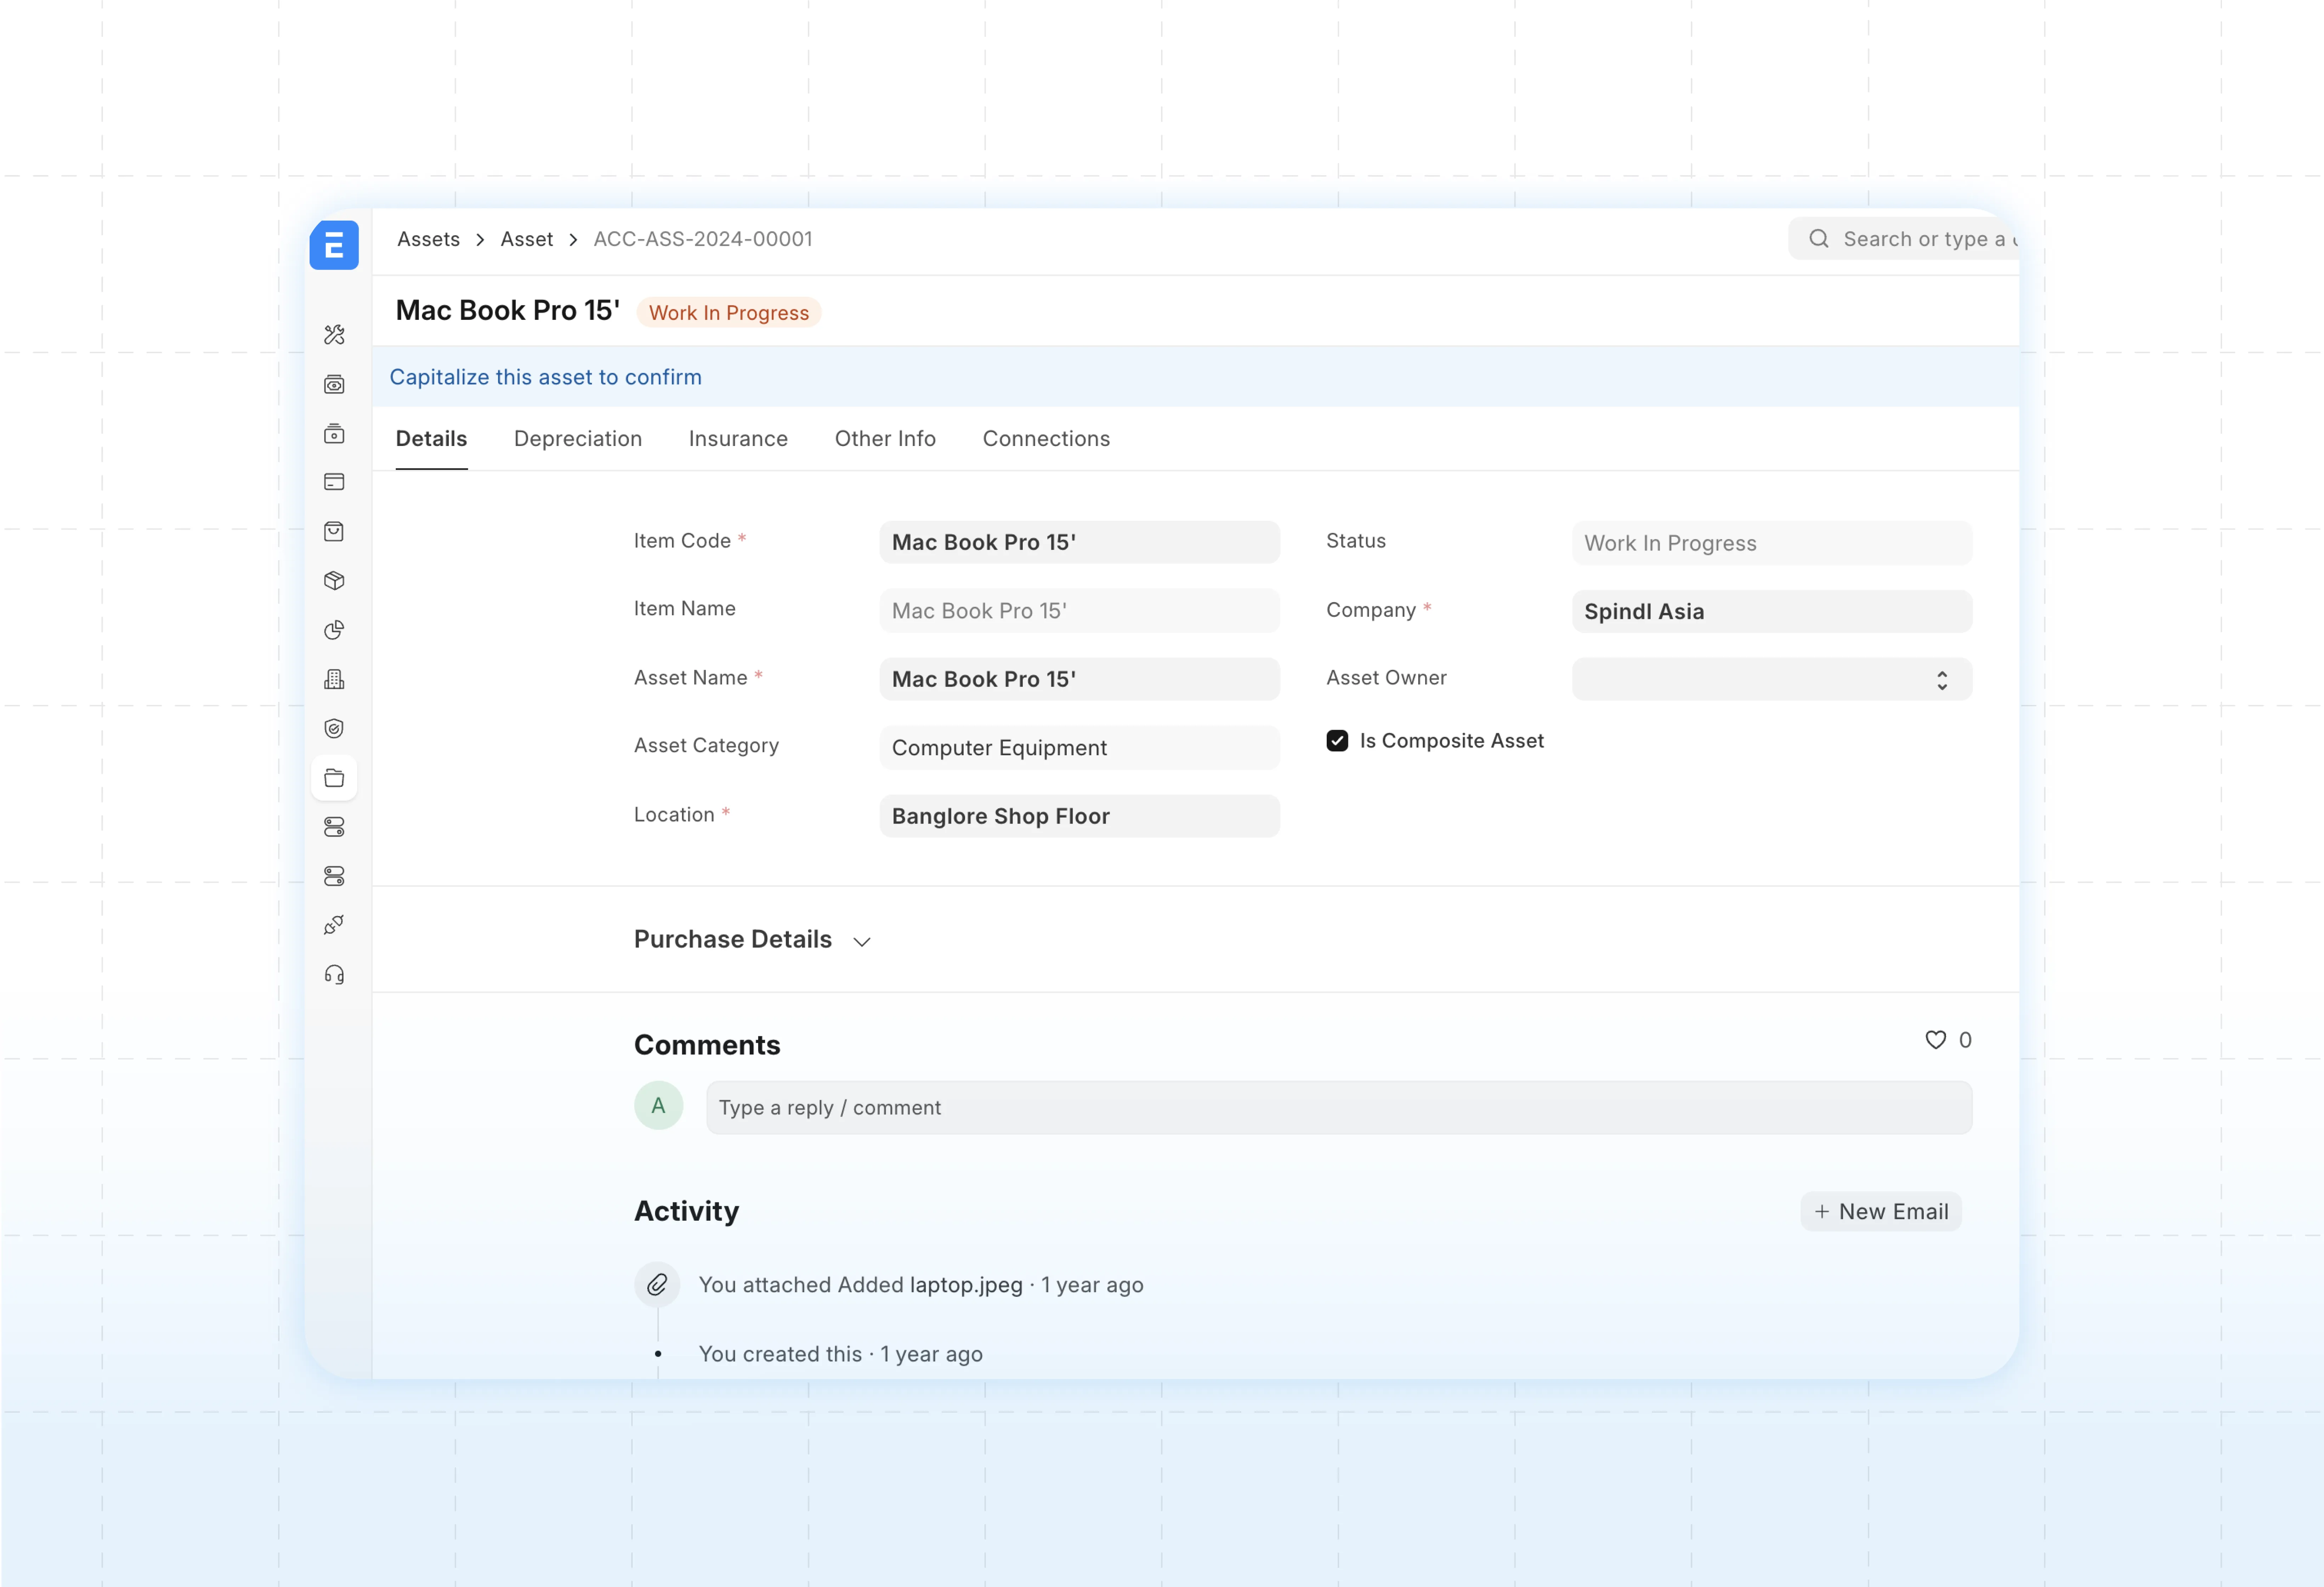
Task: Click the paperclip icon on the laptop.jpeg attachment
Action: click(657, 1284)
